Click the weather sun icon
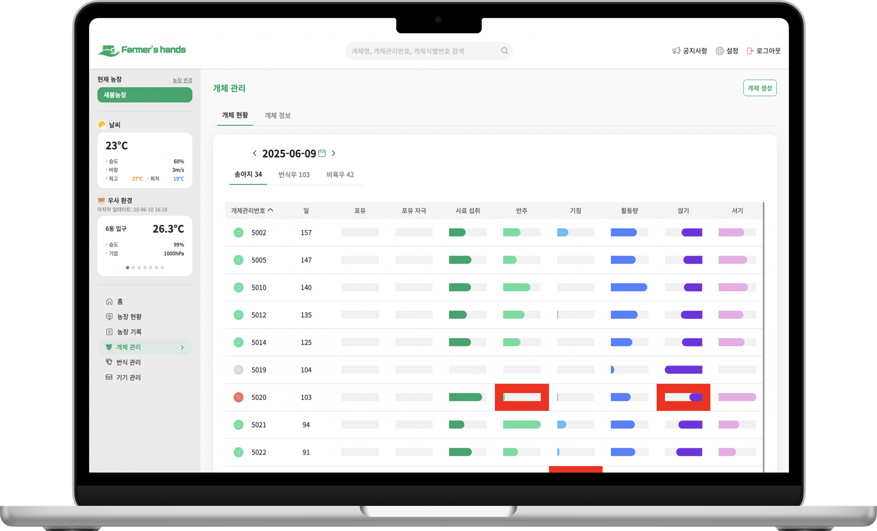The width and height of the screenshot is (877, 531). [102, 125]
